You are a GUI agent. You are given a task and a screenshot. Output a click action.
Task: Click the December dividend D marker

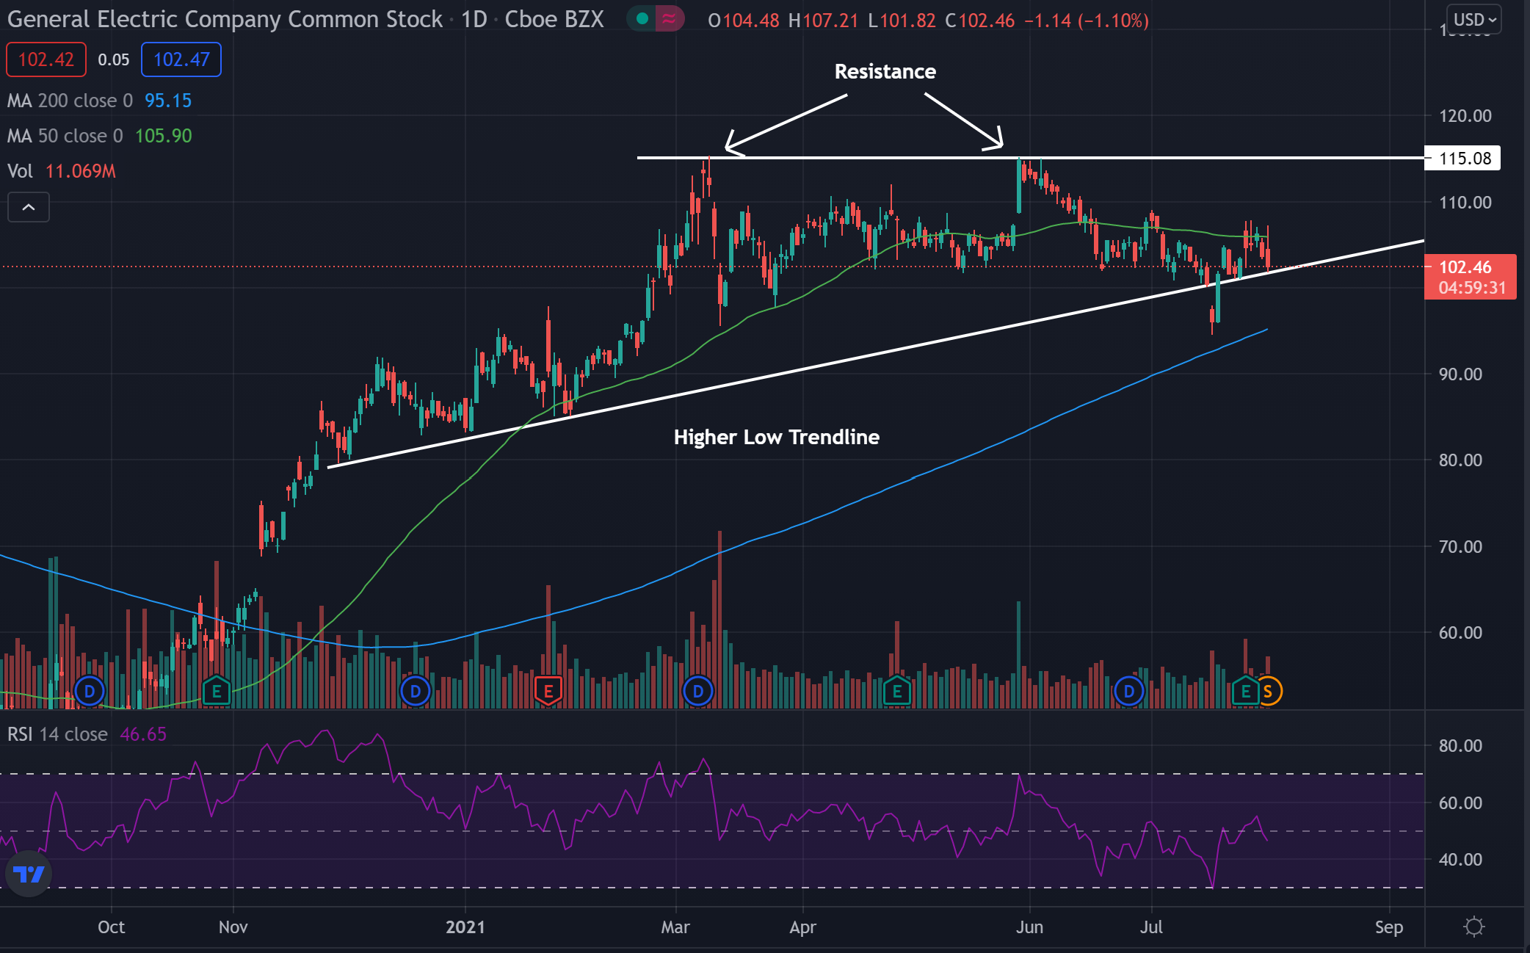pyautogui.click(x=416, y=691)
